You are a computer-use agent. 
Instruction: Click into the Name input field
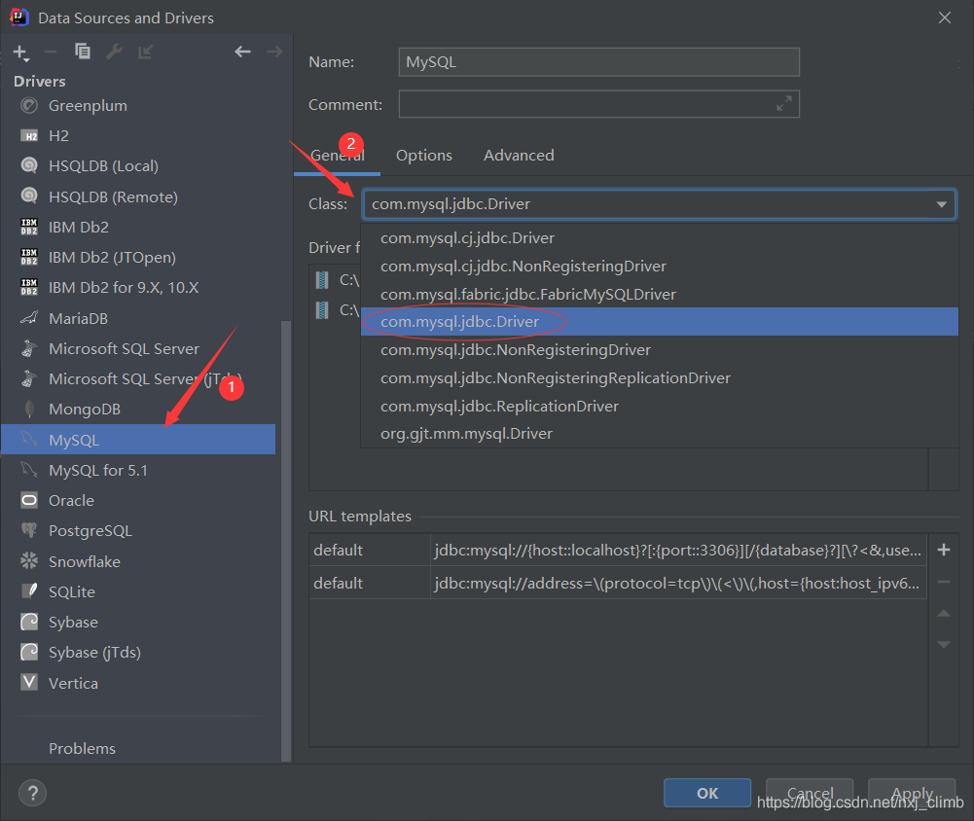598,62
